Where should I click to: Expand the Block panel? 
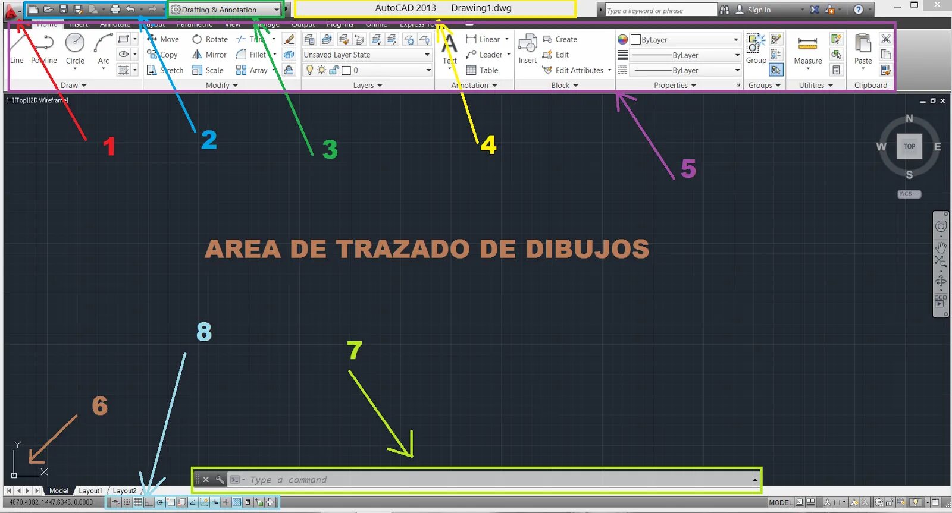point(564,85)
